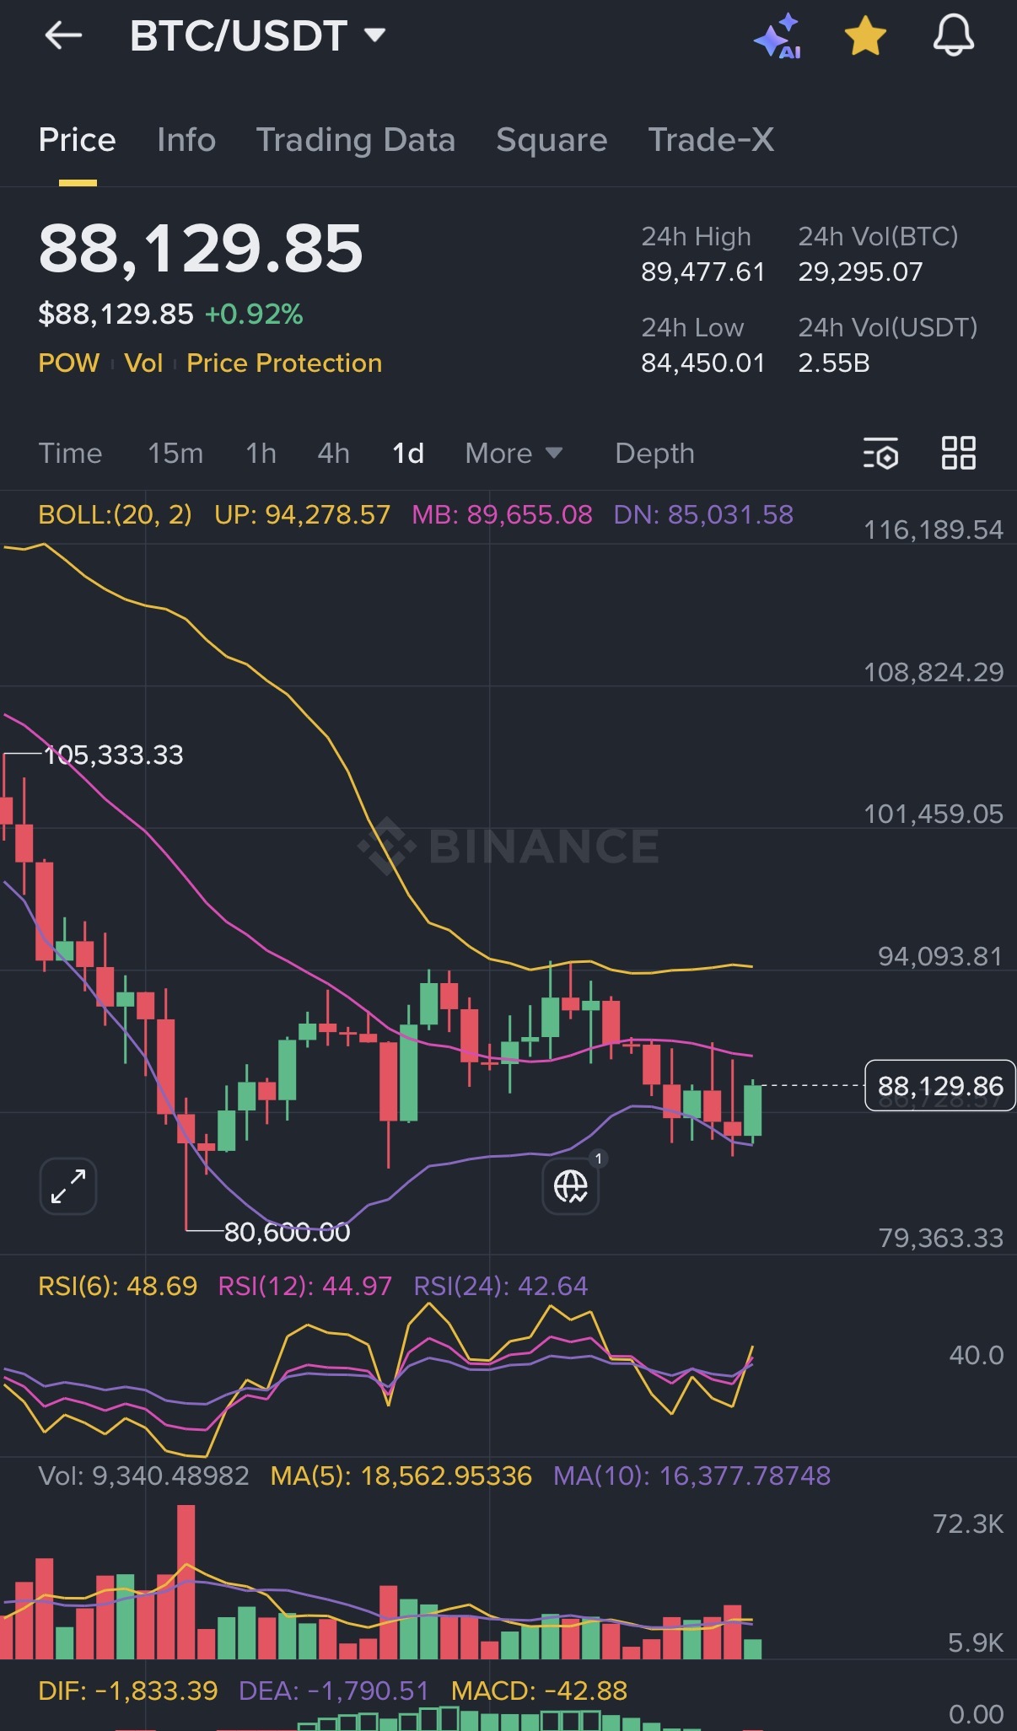Tap the MACD: -42.88 label

(x=540, y=1691)
